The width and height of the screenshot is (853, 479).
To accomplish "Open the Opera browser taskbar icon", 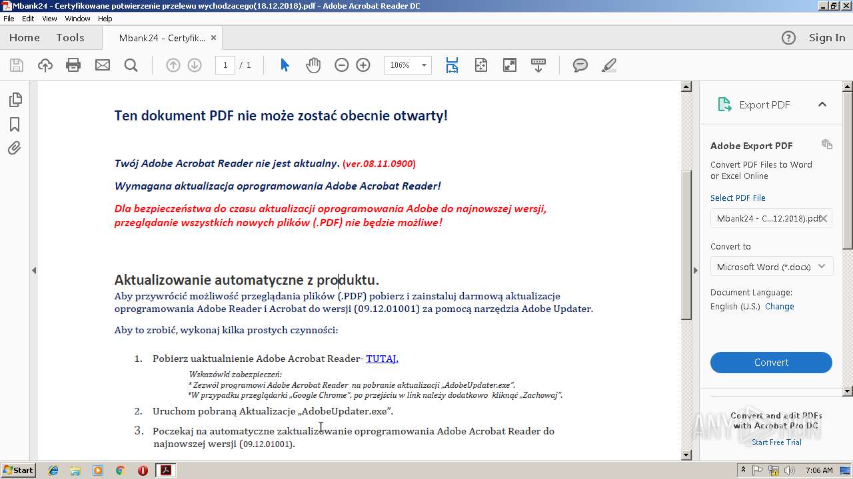I will [143, 470].
